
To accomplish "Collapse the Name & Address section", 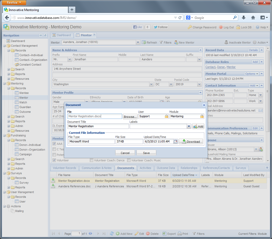I will 201,50.
